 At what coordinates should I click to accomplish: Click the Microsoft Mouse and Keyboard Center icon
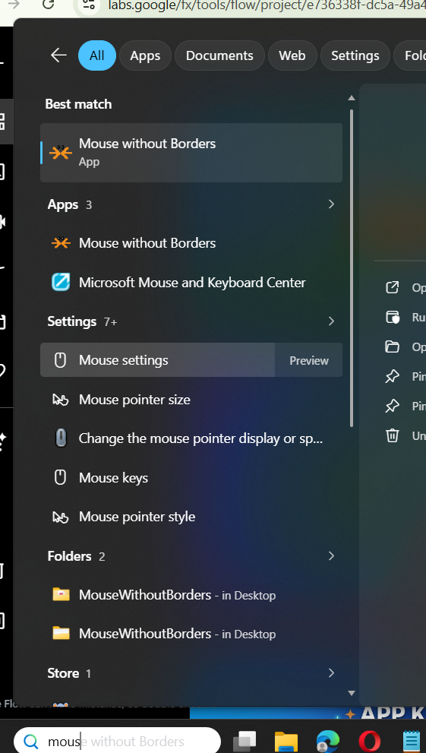[61, 282]
